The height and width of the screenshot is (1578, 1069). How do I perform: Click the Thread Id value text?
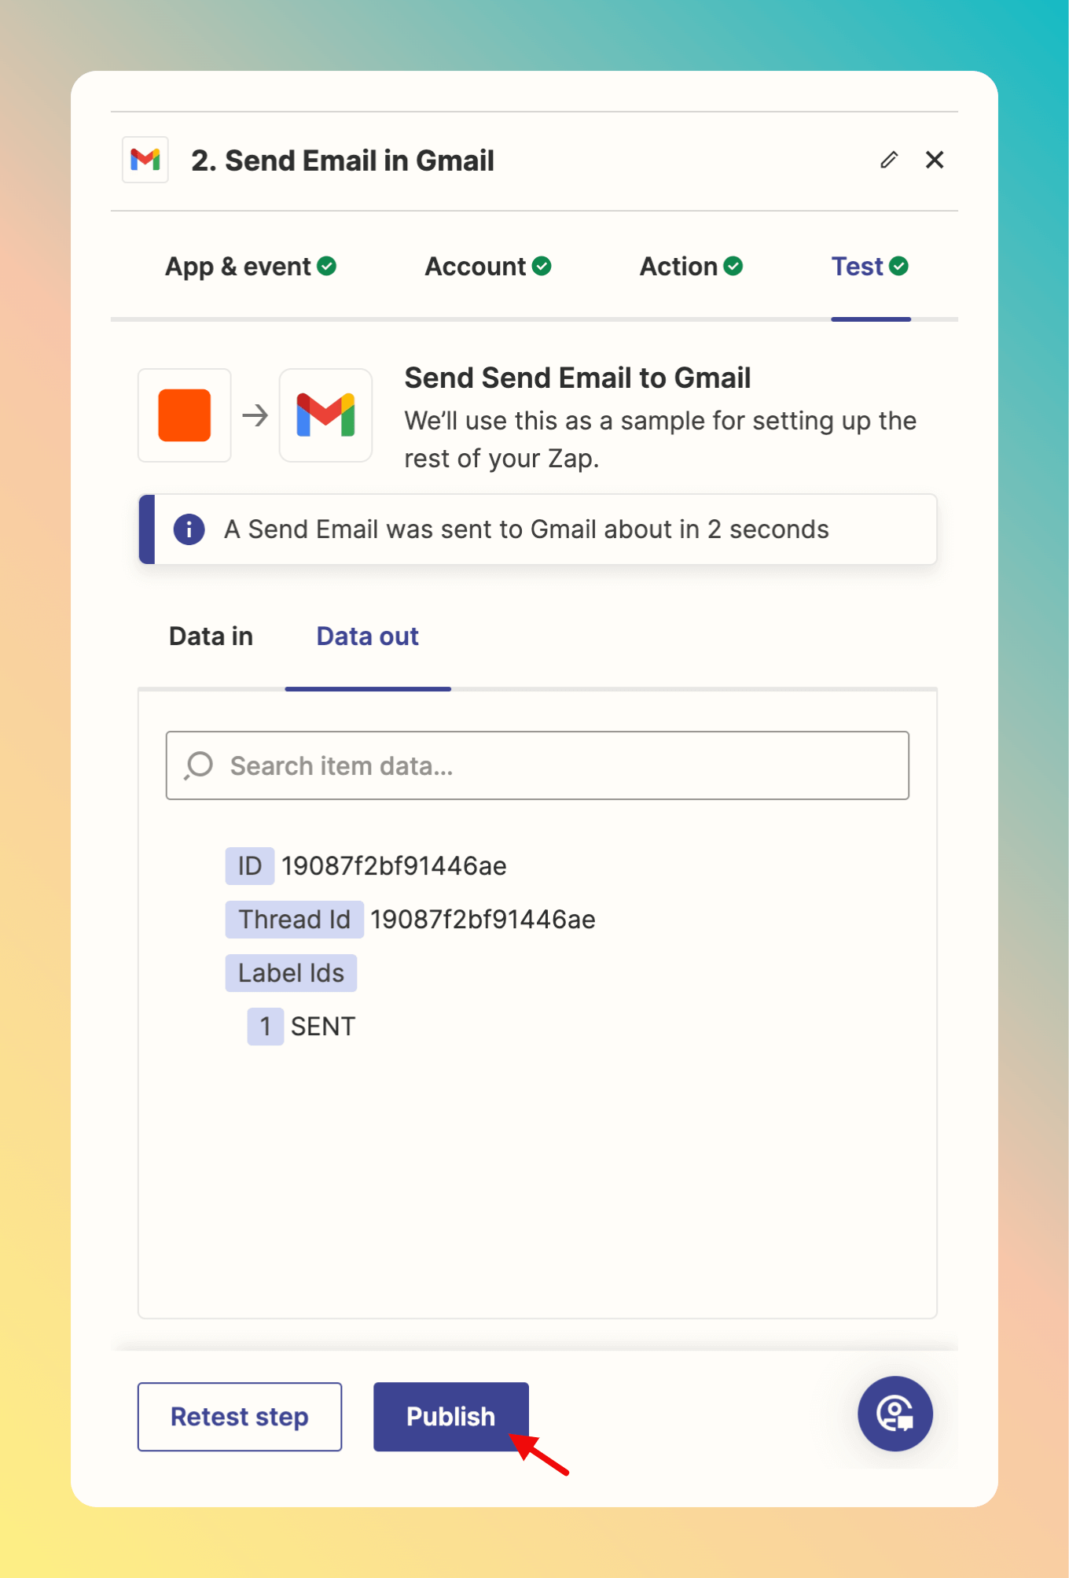483,920
